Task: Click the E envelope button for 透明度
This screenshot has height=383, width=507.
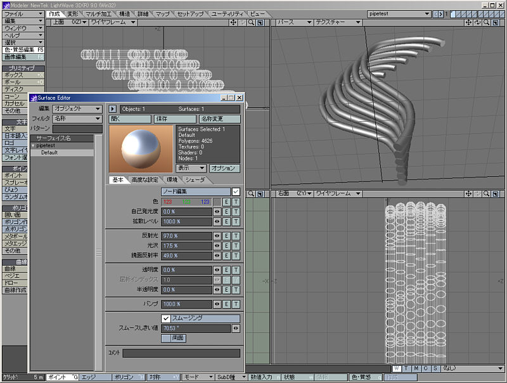Action: point(226,269)
